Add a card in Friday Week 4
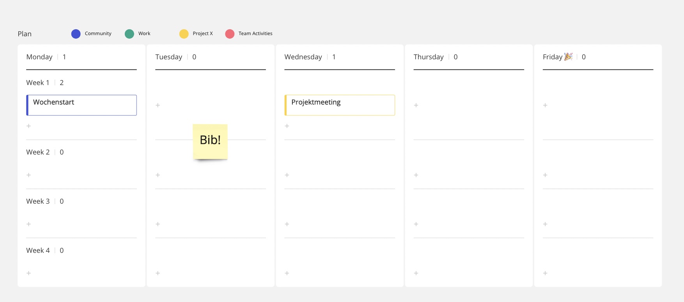Screen dimensions: 684x302 tap(545, 274)
